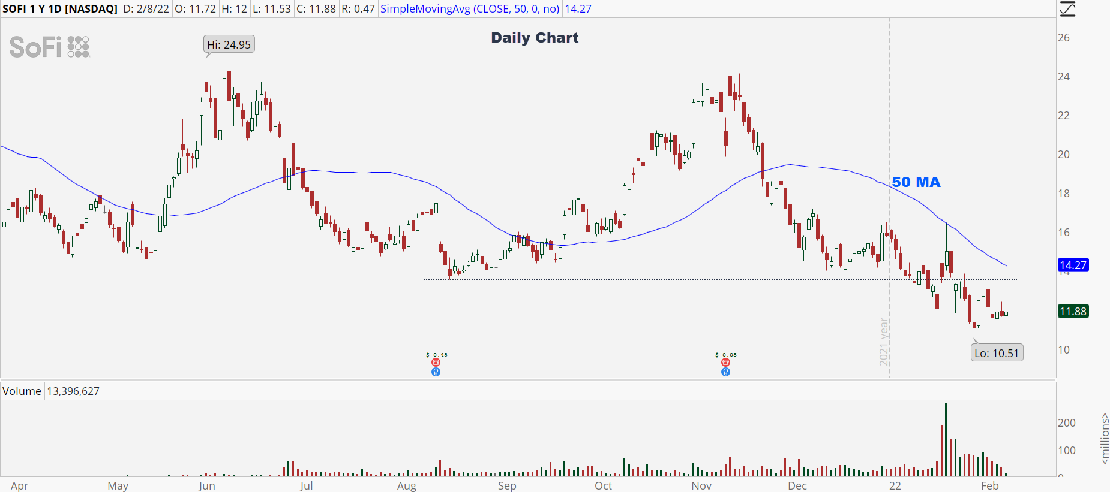Click the 14.27 value in the header
1110x492 pixels.
[x=578, y=9]
